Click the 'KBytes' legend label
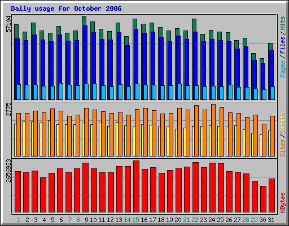The image size is (289, 226). pyautogui.click(x=282, y=203)
